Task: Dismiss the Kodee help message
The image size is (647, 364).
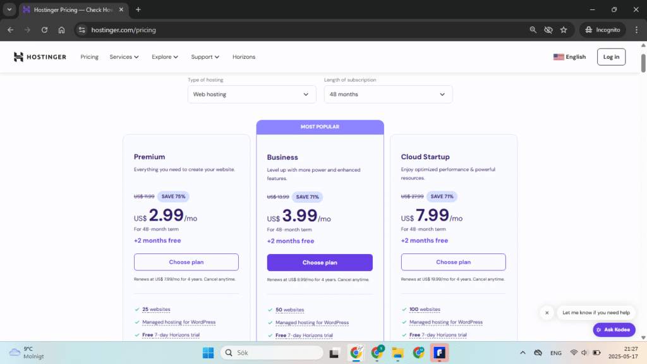Action: (547, 313)
